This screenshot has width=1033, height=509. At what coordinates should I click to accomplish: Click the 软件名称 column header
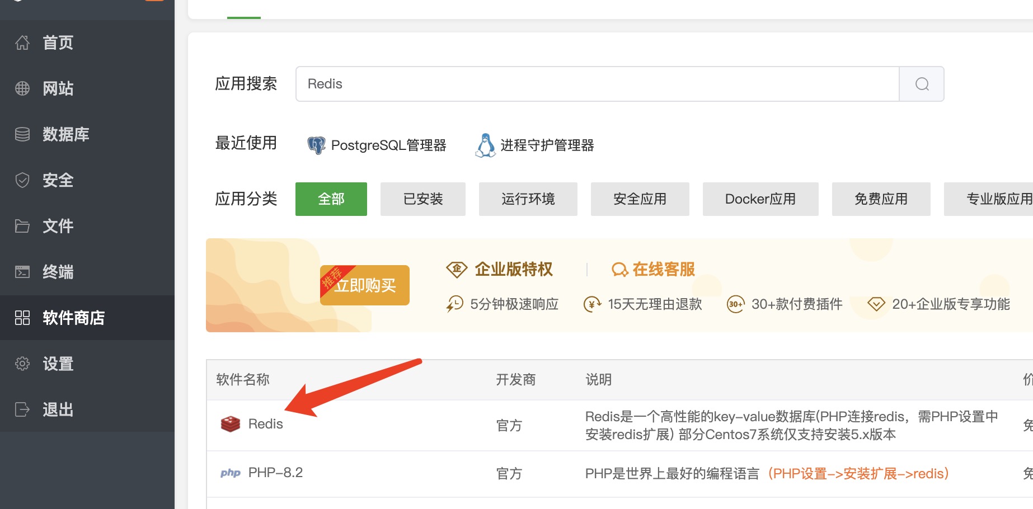tap(243, 380)
